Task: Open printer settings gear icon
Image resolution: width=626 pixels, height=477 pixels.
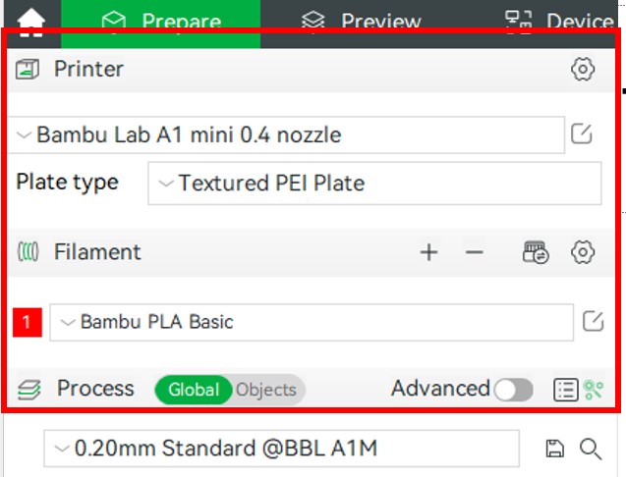Action: (x=583, y=69)
